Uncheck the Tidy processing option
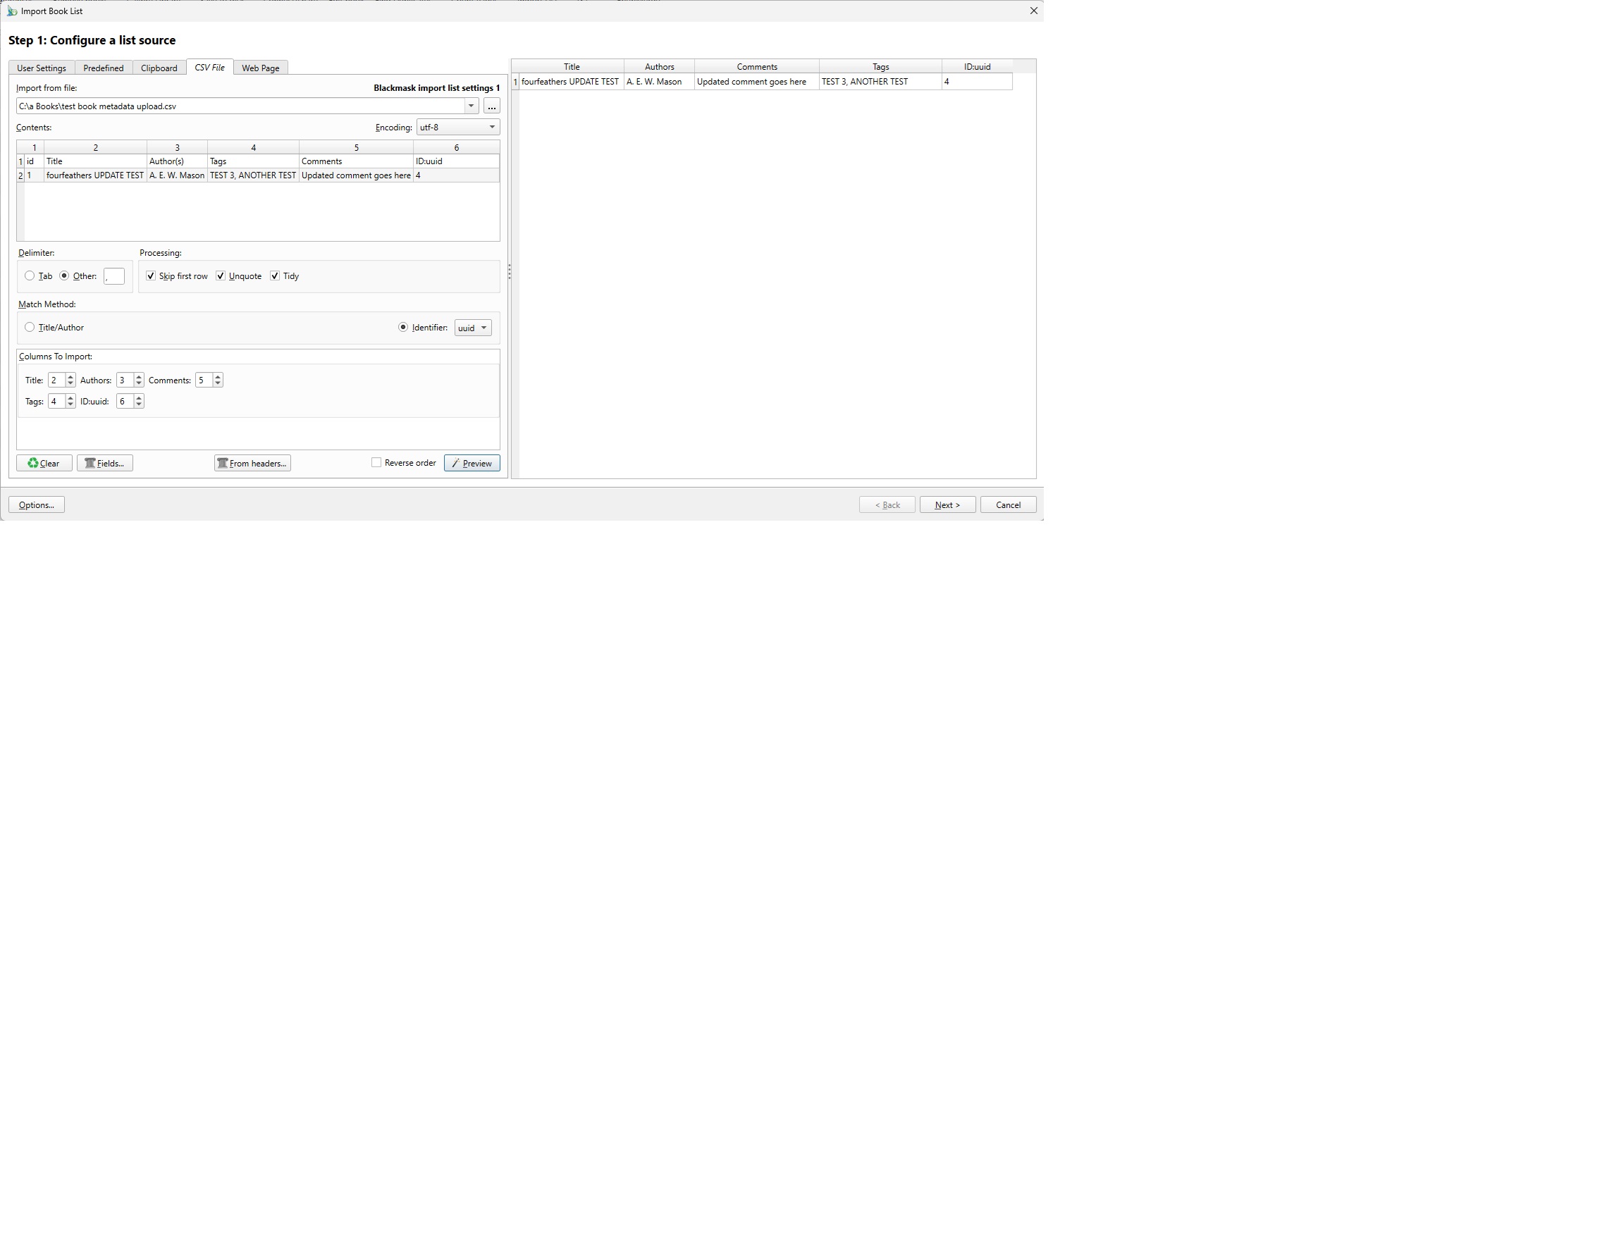This screenshot has width=1602, height=1233. 275,275
